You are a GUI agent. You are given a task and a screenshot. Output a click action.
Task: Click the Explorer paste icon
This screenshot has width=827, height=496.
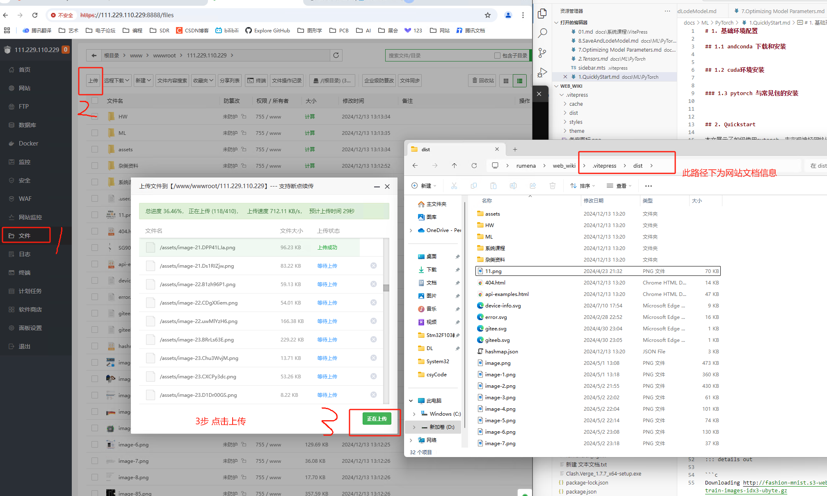click(x=493, y=186)
